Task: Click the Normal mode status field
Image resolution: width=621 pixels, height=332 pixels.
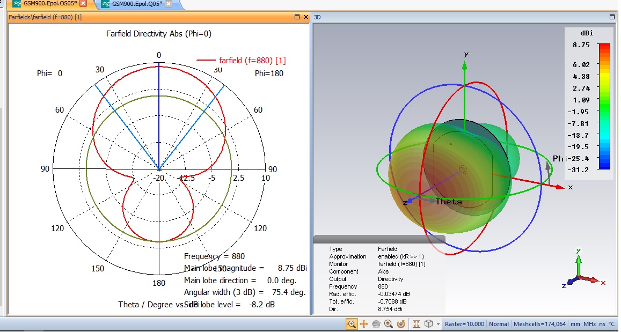Action: 499,324
